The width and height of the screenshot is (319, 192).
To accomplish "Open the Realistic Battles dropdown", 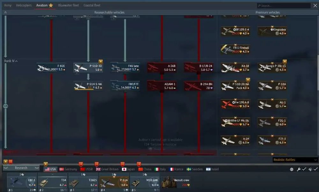I will pos(295,160).
